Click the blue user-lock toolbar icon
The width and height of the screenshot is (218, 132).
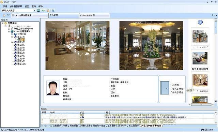53,11
